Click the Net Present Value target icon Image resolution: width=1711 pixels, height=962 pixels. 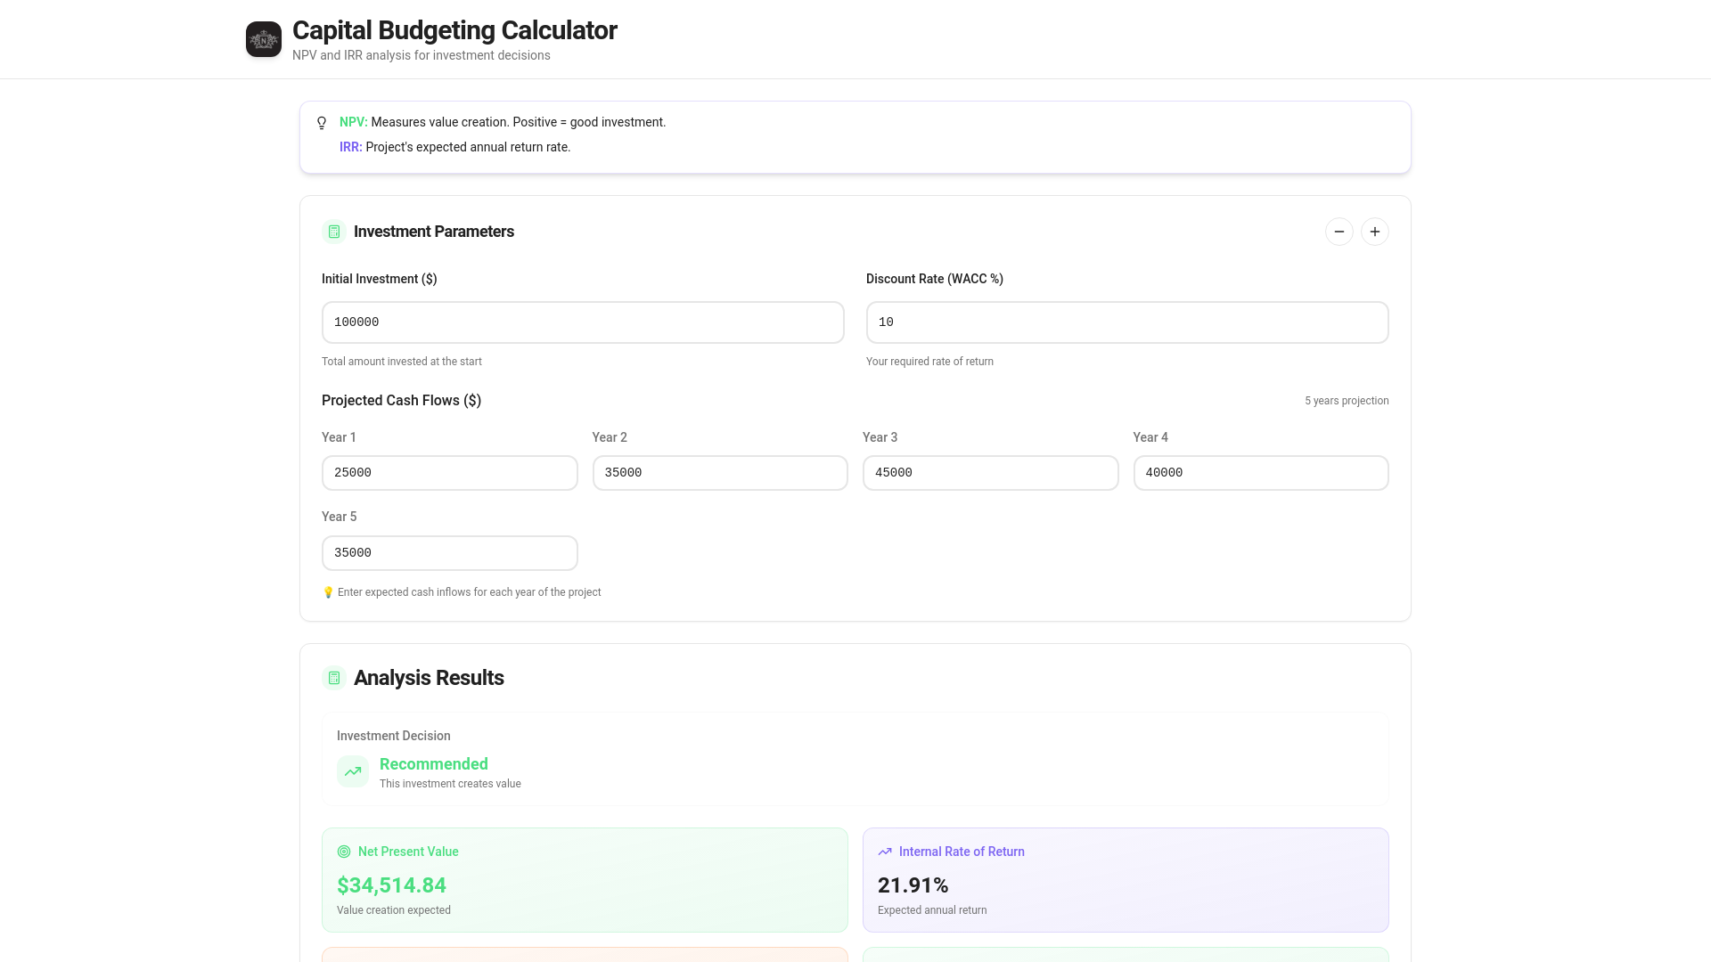[x=344, y=852]
